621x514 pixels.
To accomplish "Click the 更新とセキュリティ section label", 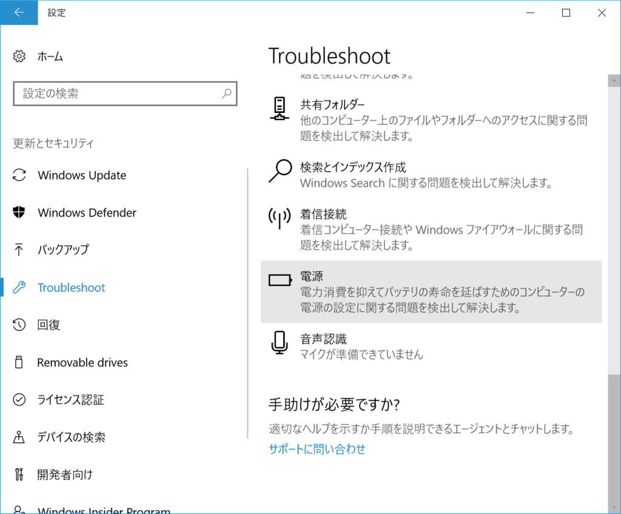I will 53,143.
